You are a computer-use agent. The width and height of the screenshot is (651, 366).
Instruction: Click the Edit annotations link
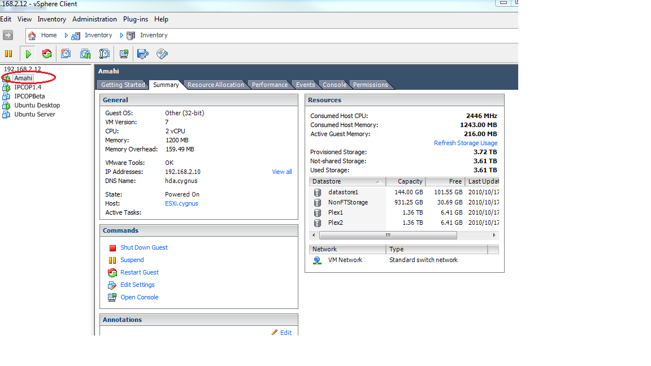[285, 333]
